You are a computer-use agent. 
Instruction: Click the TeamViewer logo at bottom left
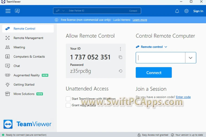coord(27,124)
